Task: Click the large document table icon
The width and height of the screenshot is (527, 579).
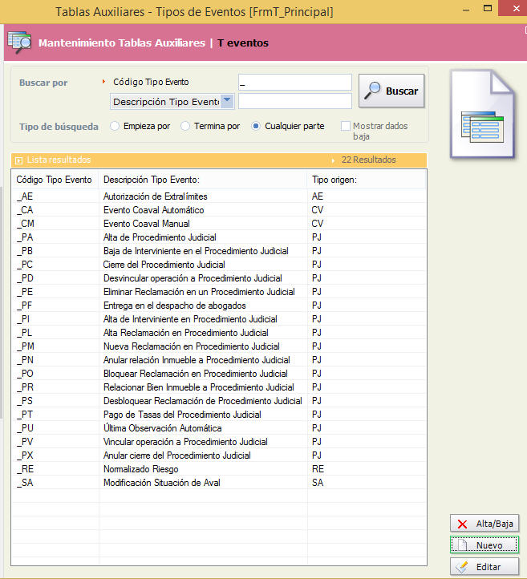Action: (482, 115)
